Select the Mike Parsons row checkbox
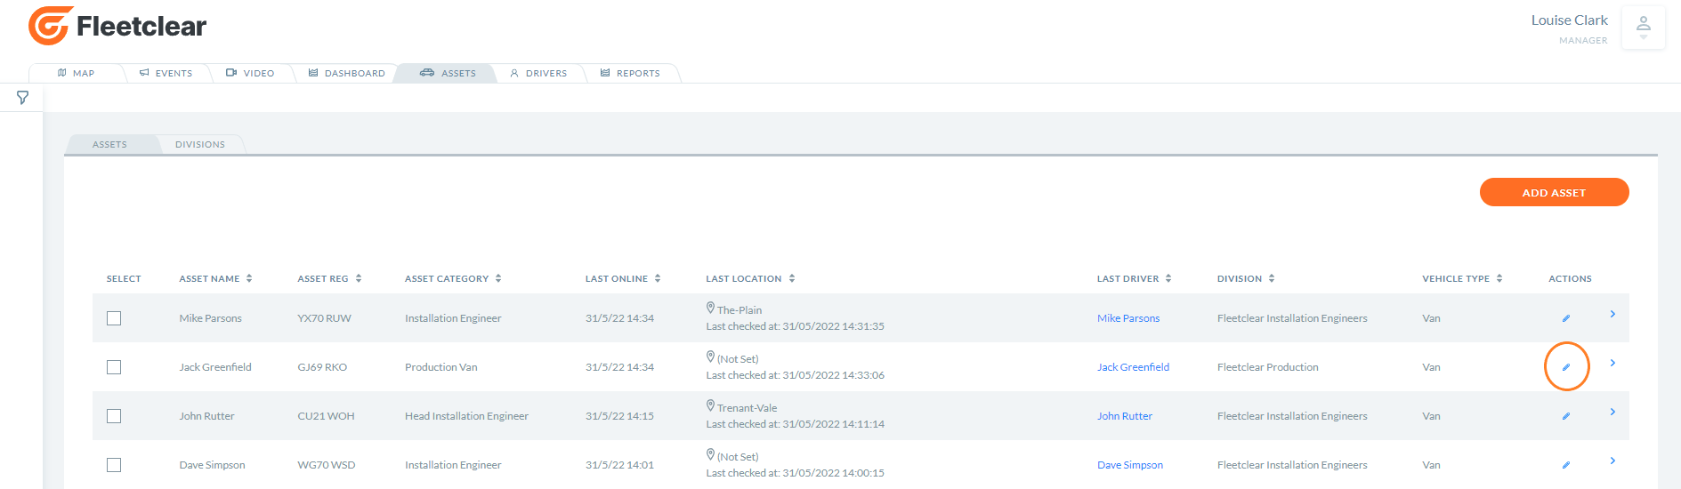 (114, 318)
